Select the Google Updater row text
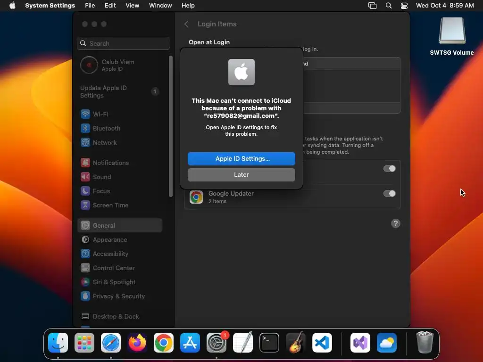Viewport: 483px width, 362px height. tap(231, 194)
